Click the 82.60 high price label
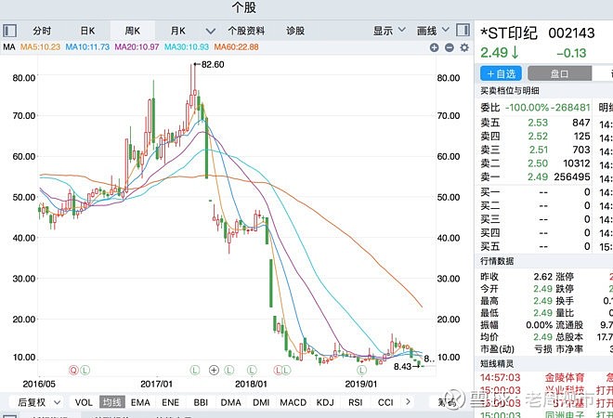The width and height of the screenshot is (613, 418). tap(213, 64)
